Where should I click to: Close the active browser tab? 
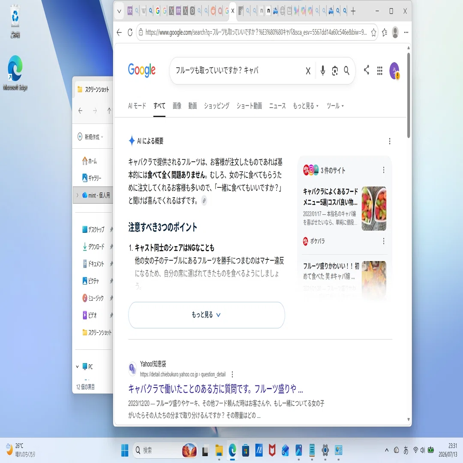click(x=233, y=11)
